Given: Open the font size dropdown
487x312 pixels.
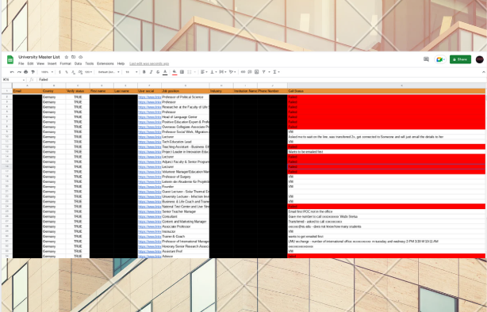Looking at the screenshot, I should 132,72.
